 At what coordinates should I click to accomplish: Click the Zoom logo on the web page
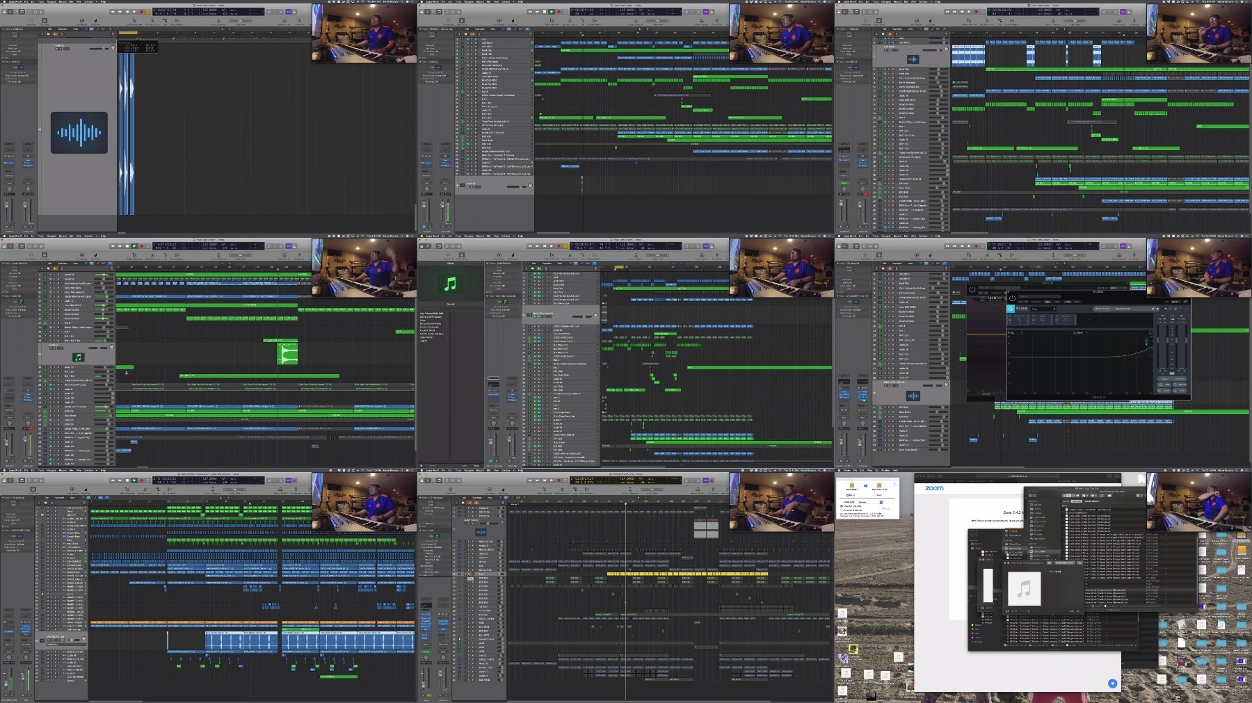tap(934, 488)
